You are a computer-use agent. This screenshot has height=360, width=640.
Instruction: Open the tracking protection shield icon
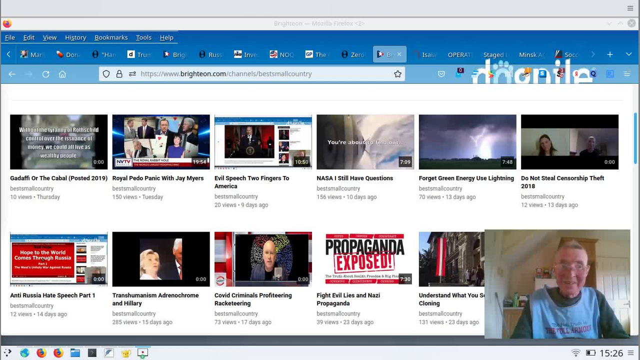pos(106,74)
